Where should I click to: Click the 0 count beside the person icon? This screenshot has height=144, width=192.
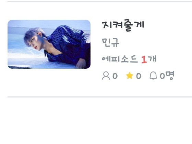tap(115, 76)
